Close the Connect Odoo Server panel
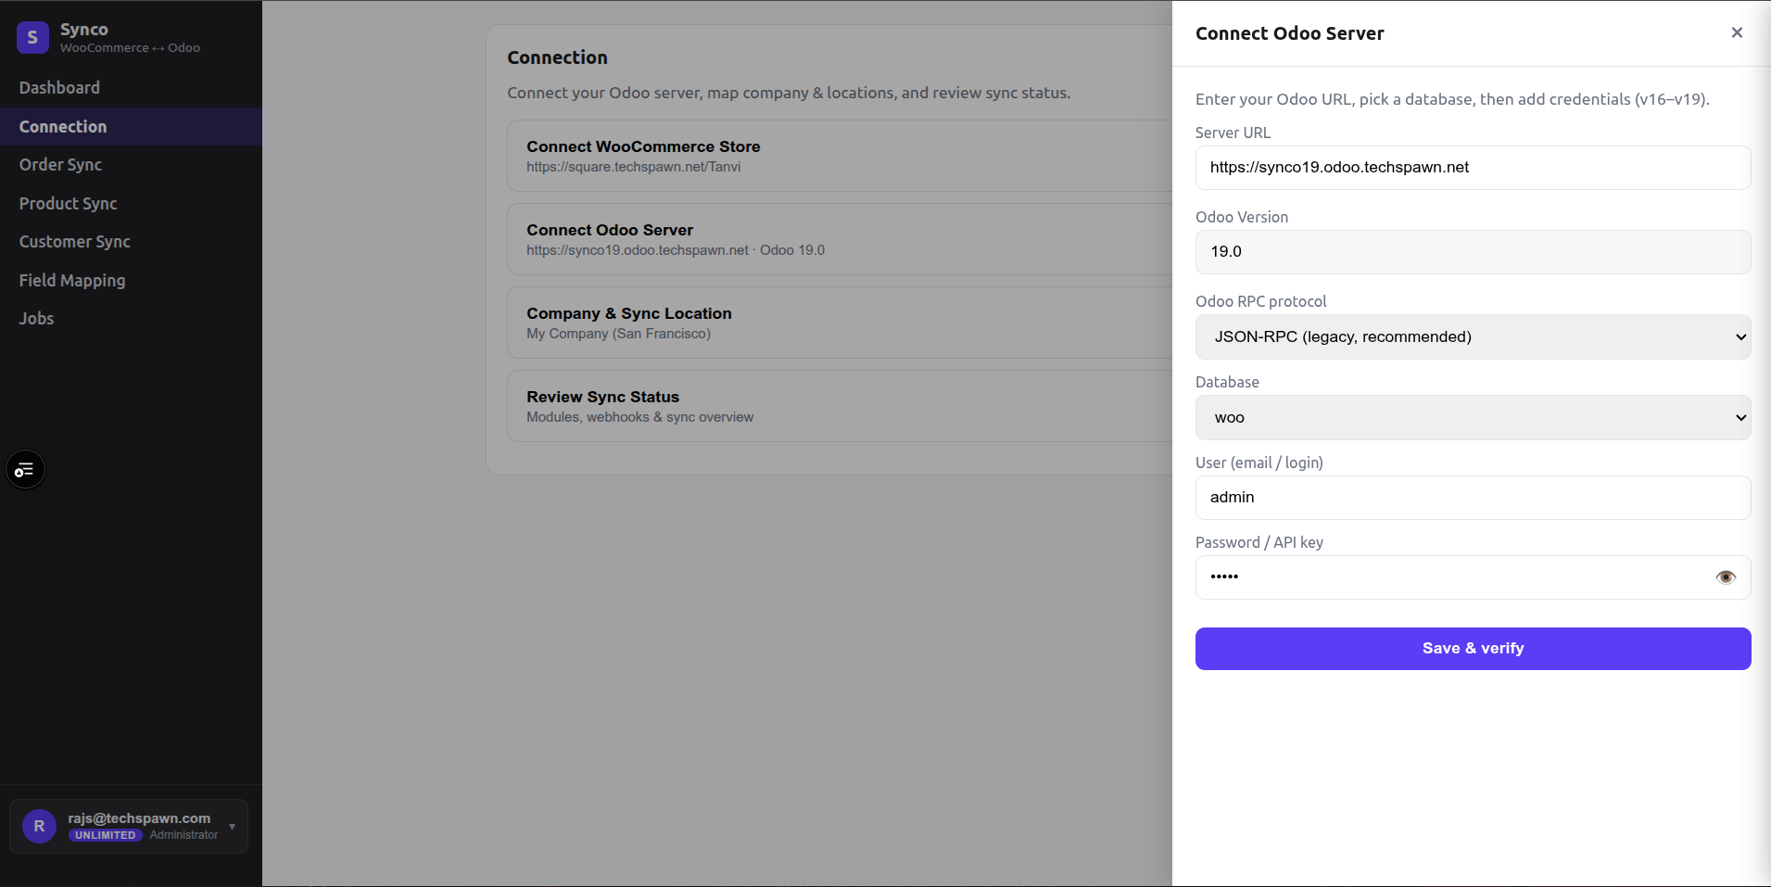Image resolution: width=1771 pixels, height=887 pixels. point(1737,32)
